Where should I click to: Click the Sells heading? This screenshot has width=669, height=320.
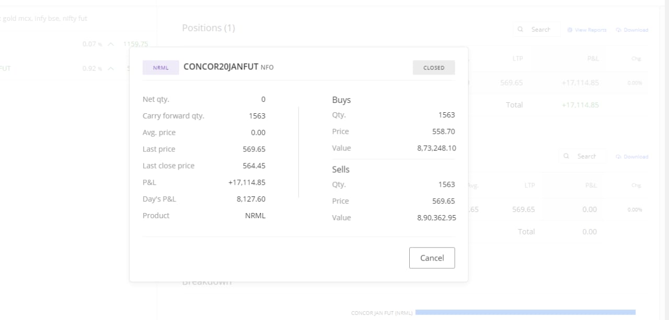point(341,169)
